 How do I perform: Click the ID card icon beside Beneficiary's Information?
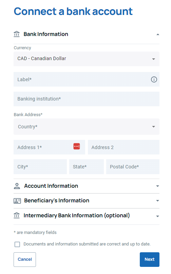17,201
